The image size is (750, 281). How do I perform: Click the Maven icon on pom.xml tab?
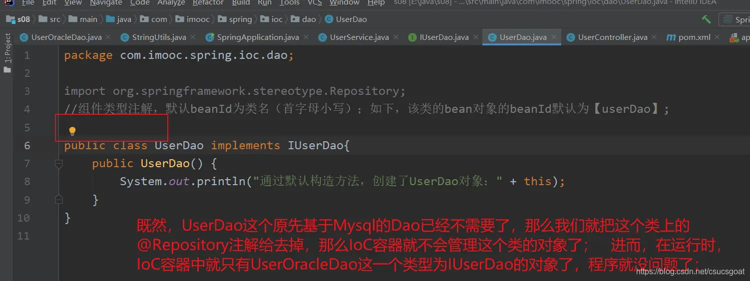(x=671, y=37)
